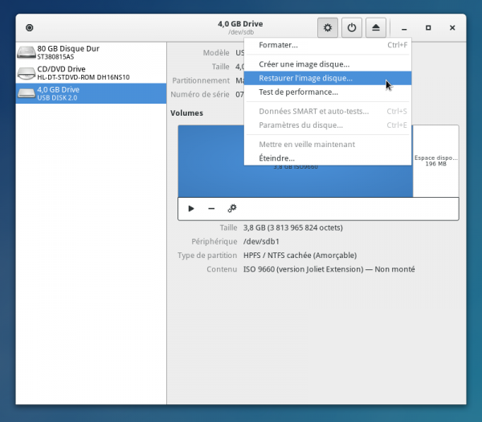Select the Espace dispo 196 MB block
482x422 pixels.
coord(435,161)
